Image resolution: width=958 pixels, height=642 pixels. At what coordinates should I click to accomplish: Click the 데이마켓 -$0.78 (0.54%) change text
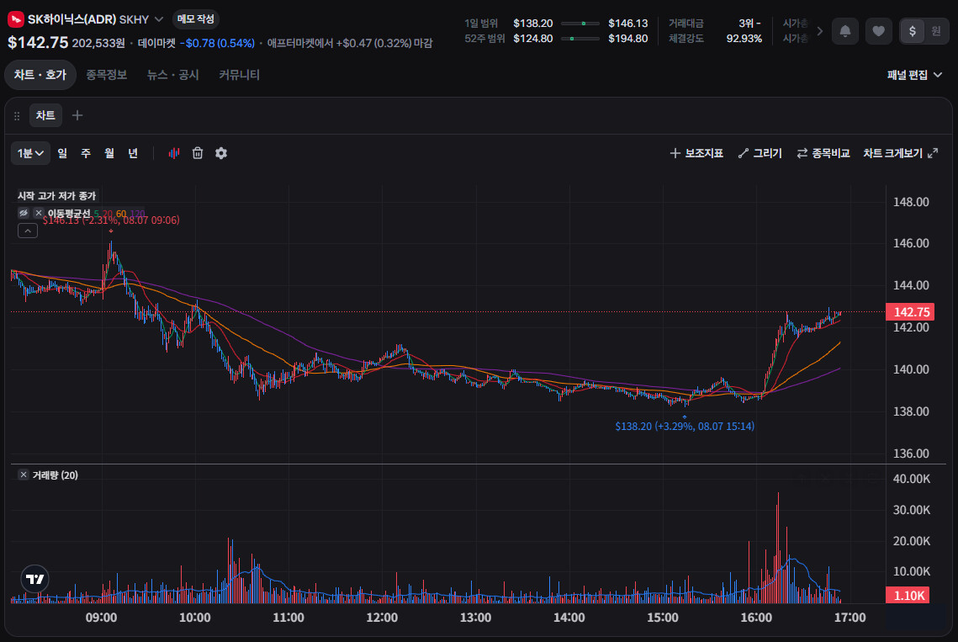click(196, 44)
